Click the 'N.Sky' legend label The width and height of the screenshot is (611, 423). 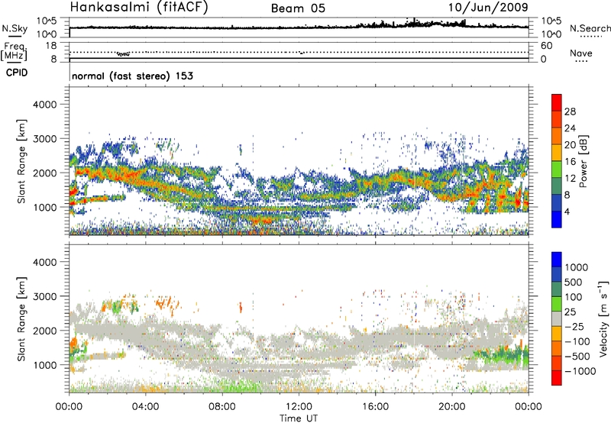(x=15, y=28)
